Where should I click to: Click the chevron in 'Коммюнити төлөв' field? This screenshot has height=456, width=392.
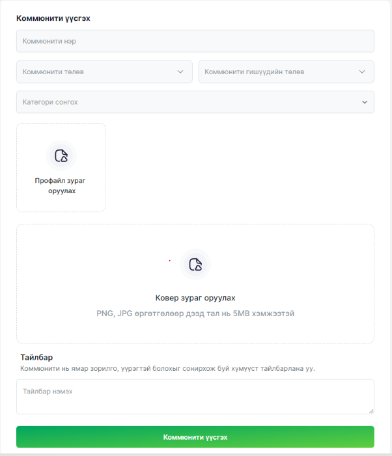point(180,72)
